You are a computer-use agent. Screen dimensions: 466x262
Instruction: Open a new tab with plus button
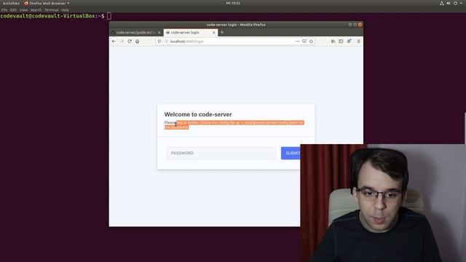[x=222, y=32]
